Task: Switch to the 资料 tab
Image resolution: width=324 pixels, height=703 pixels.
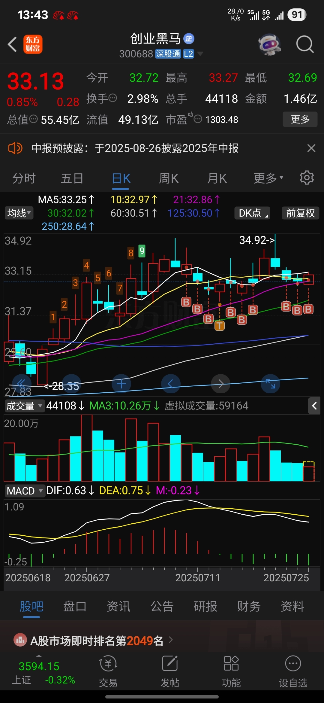Action: [x=292, y=606]
